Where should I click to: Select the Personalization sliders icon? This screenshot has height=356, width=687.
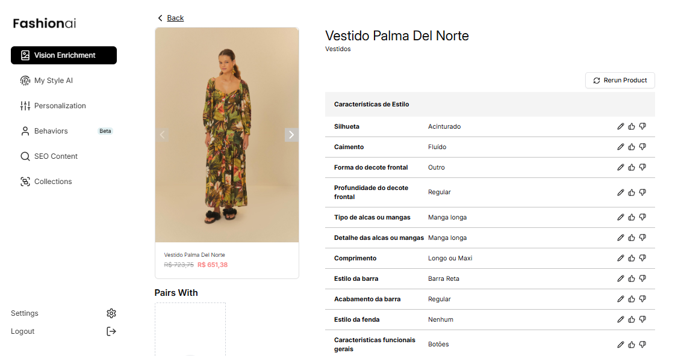[x=25, y=105]
